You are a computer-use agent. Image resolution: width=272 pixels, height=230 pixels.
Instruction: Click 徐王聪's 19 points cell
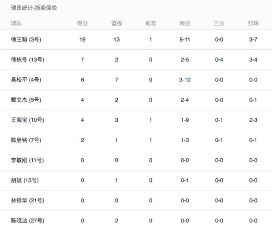(82, 39)
